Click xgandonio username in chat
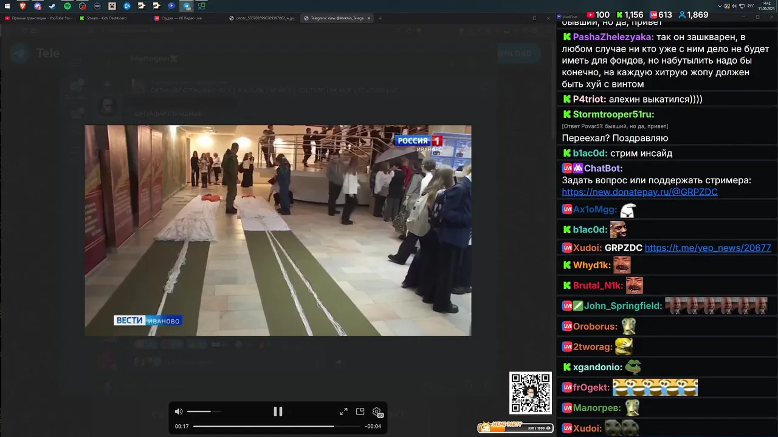Screen dimensions: 778x437 [597, 367]
